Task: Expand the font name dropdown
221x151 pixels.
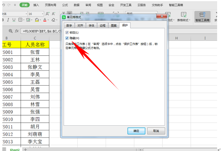Action: 26,14
